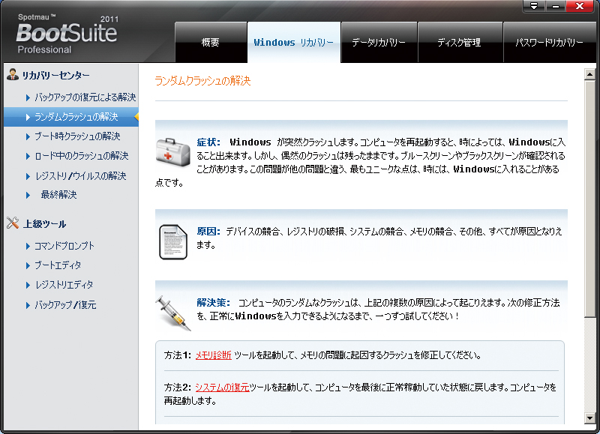Open the ディスク管理 tab
The width and height of the screenshot is (600, 434).
(x=460, y=43)
